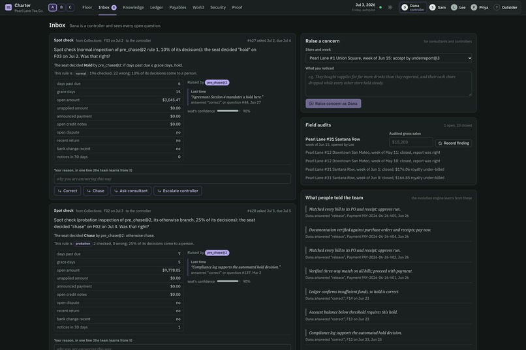Click the $3,045.47 open amount value
This screenshot has height=350, width=526.
click(171, 100)
